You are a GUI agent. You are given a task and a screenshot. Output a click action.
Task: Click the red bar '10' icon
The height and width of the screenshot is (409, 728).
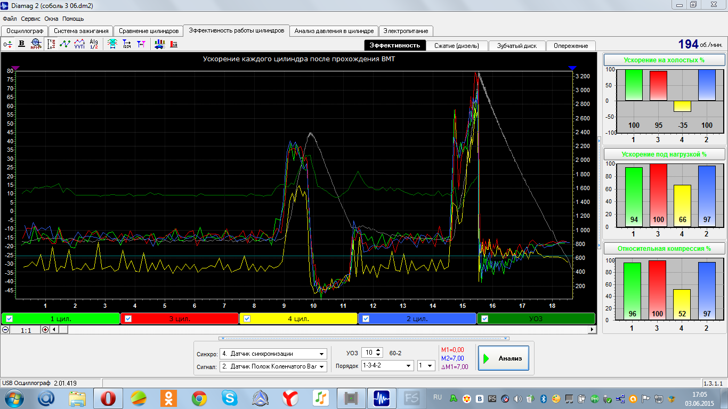[174, 44]
